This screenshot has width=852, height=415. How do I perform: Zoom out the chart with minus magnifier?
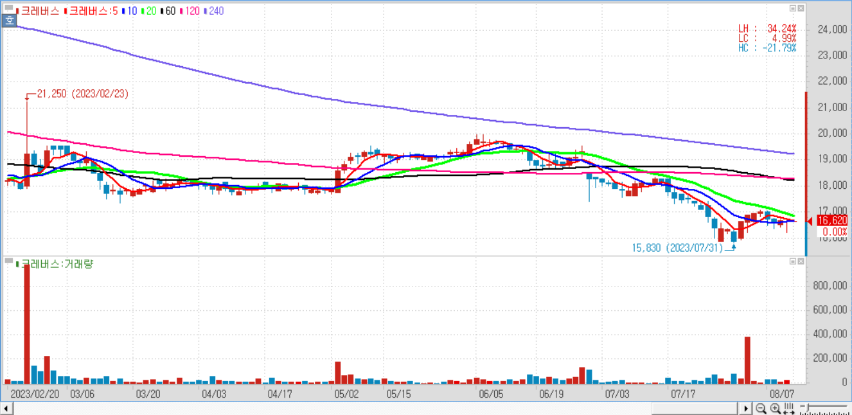click(x=761, y=409)
